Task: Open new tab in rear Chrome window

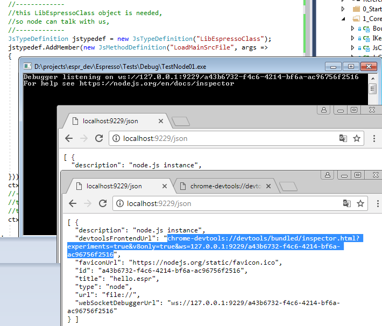Action: click(x=181, y=122)
